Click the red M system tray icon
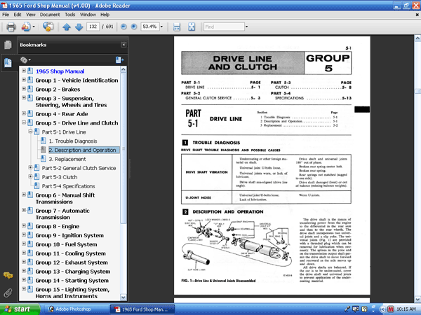This screenshot has width=421, height=315. coord(391,309)
